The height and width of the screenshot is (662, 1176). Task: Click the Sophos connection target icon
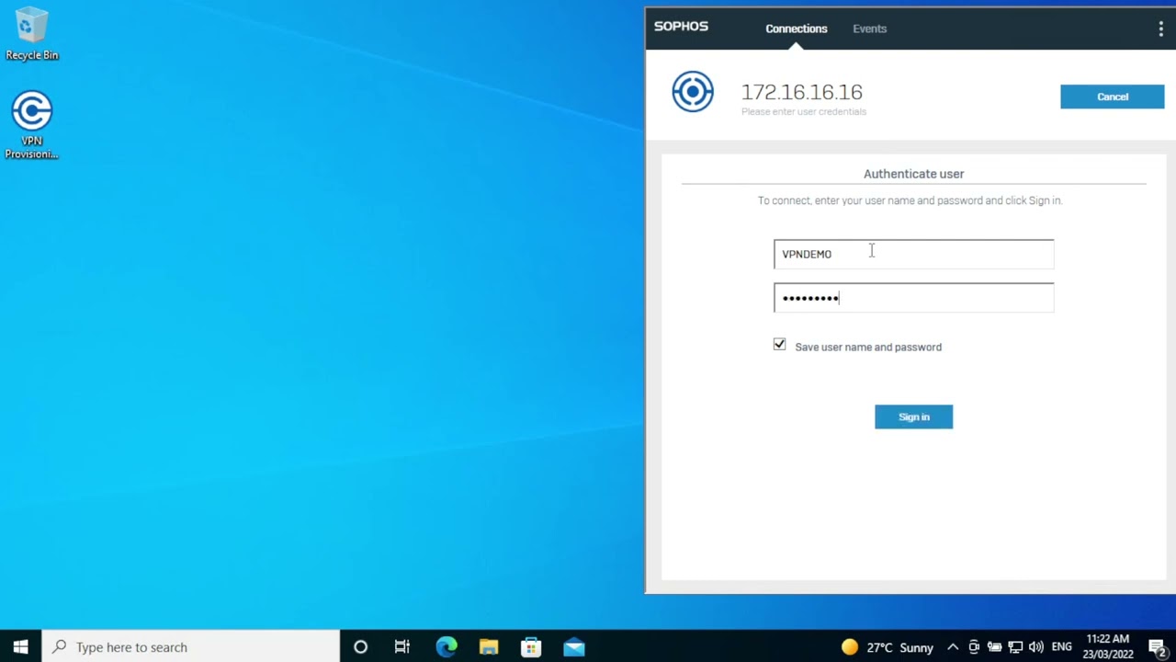coord(693,92)
